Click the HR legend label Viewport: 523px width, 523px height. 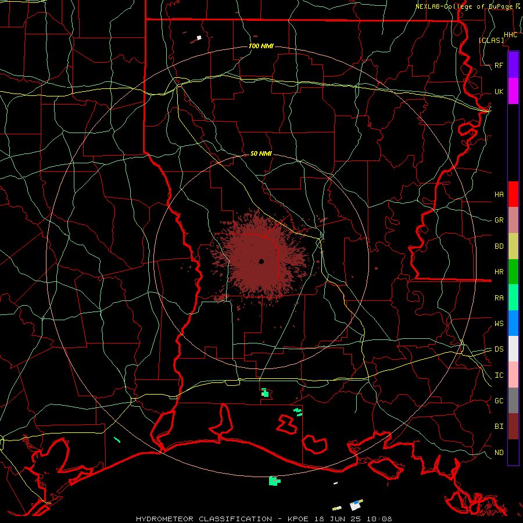click(499, 272)
